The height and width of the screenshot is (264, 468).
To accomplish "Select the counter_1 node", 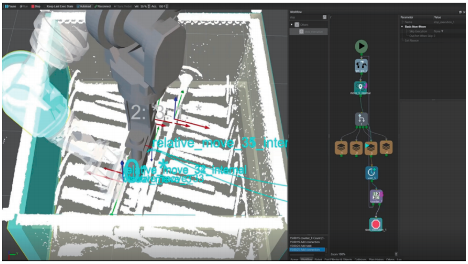I will tap(376, 197).
